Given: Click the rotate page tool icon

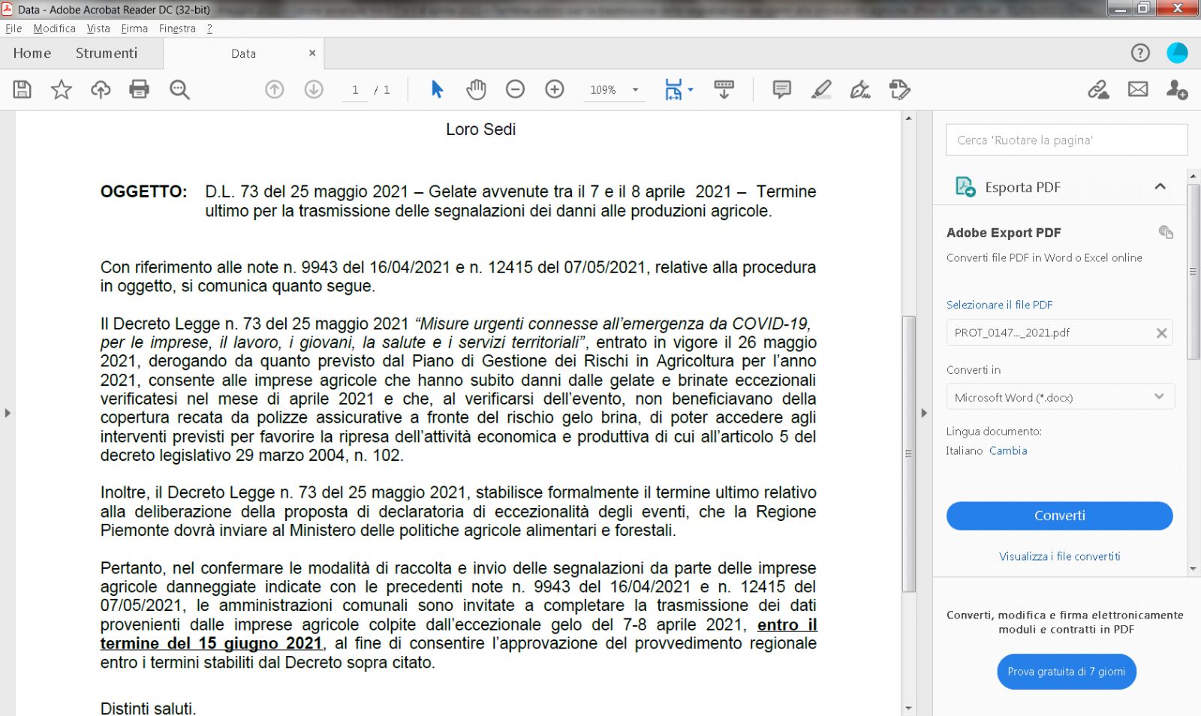Looking at the screenshot, I should coord(899,89).
